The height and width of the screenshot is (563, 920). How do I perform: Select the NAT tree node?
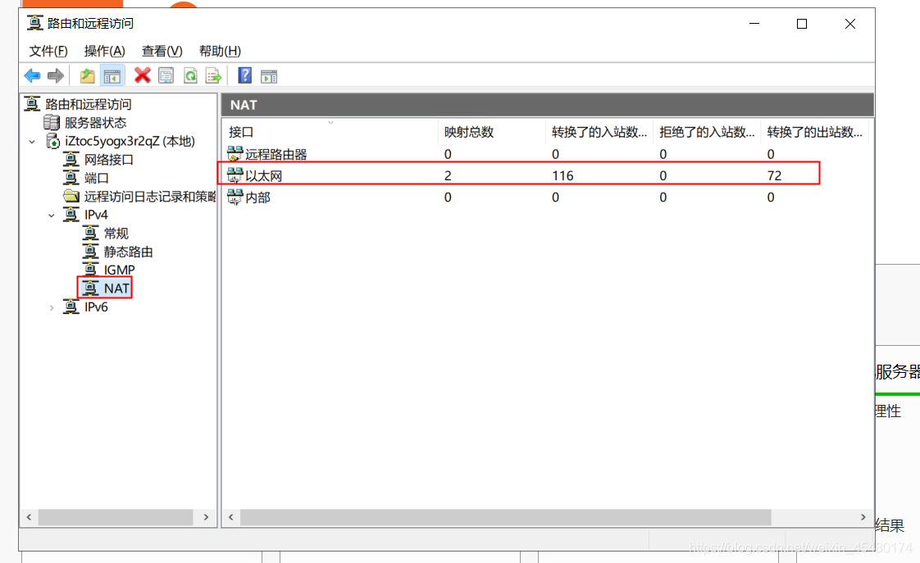click(116, 288)
